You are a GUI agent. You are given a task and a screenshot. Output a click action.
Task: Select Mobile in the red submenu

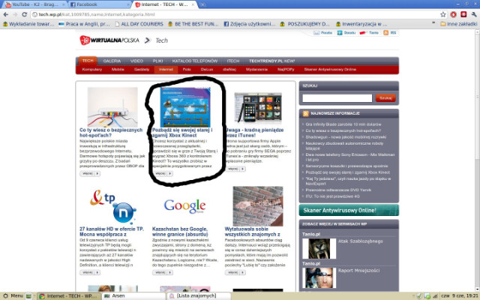point(118,70)
